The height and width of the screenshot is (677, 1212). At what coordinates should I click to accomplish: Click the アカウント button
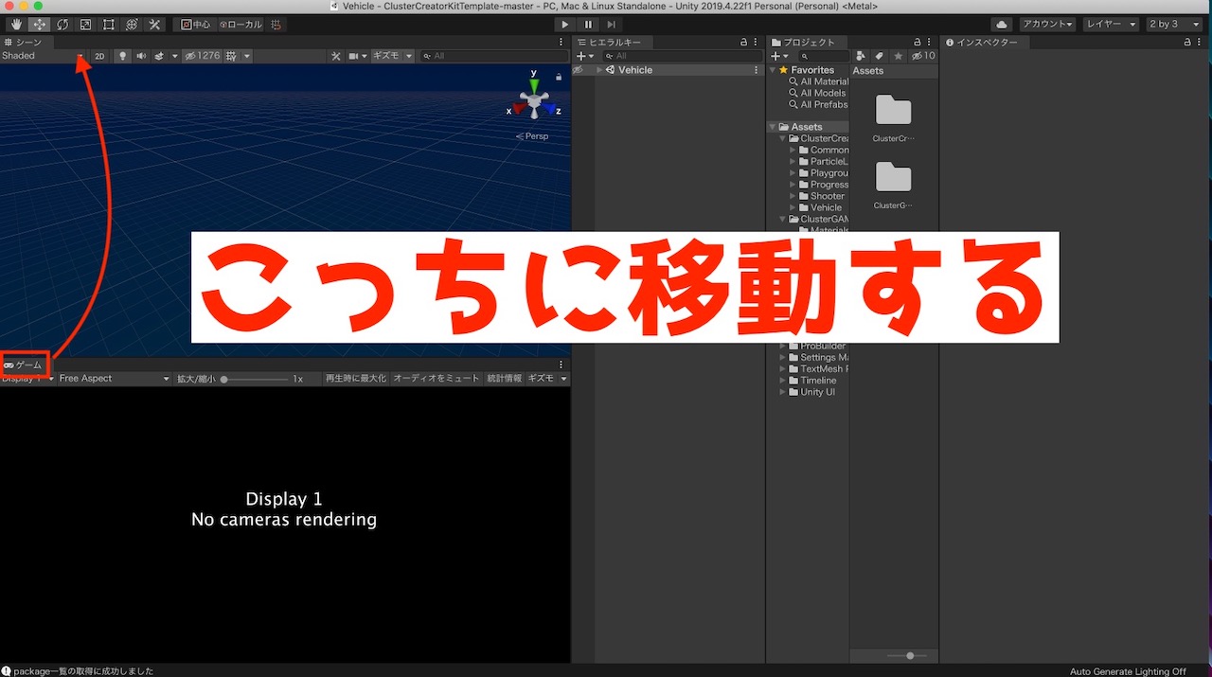pyautogui.click(x=1046, y=24)
